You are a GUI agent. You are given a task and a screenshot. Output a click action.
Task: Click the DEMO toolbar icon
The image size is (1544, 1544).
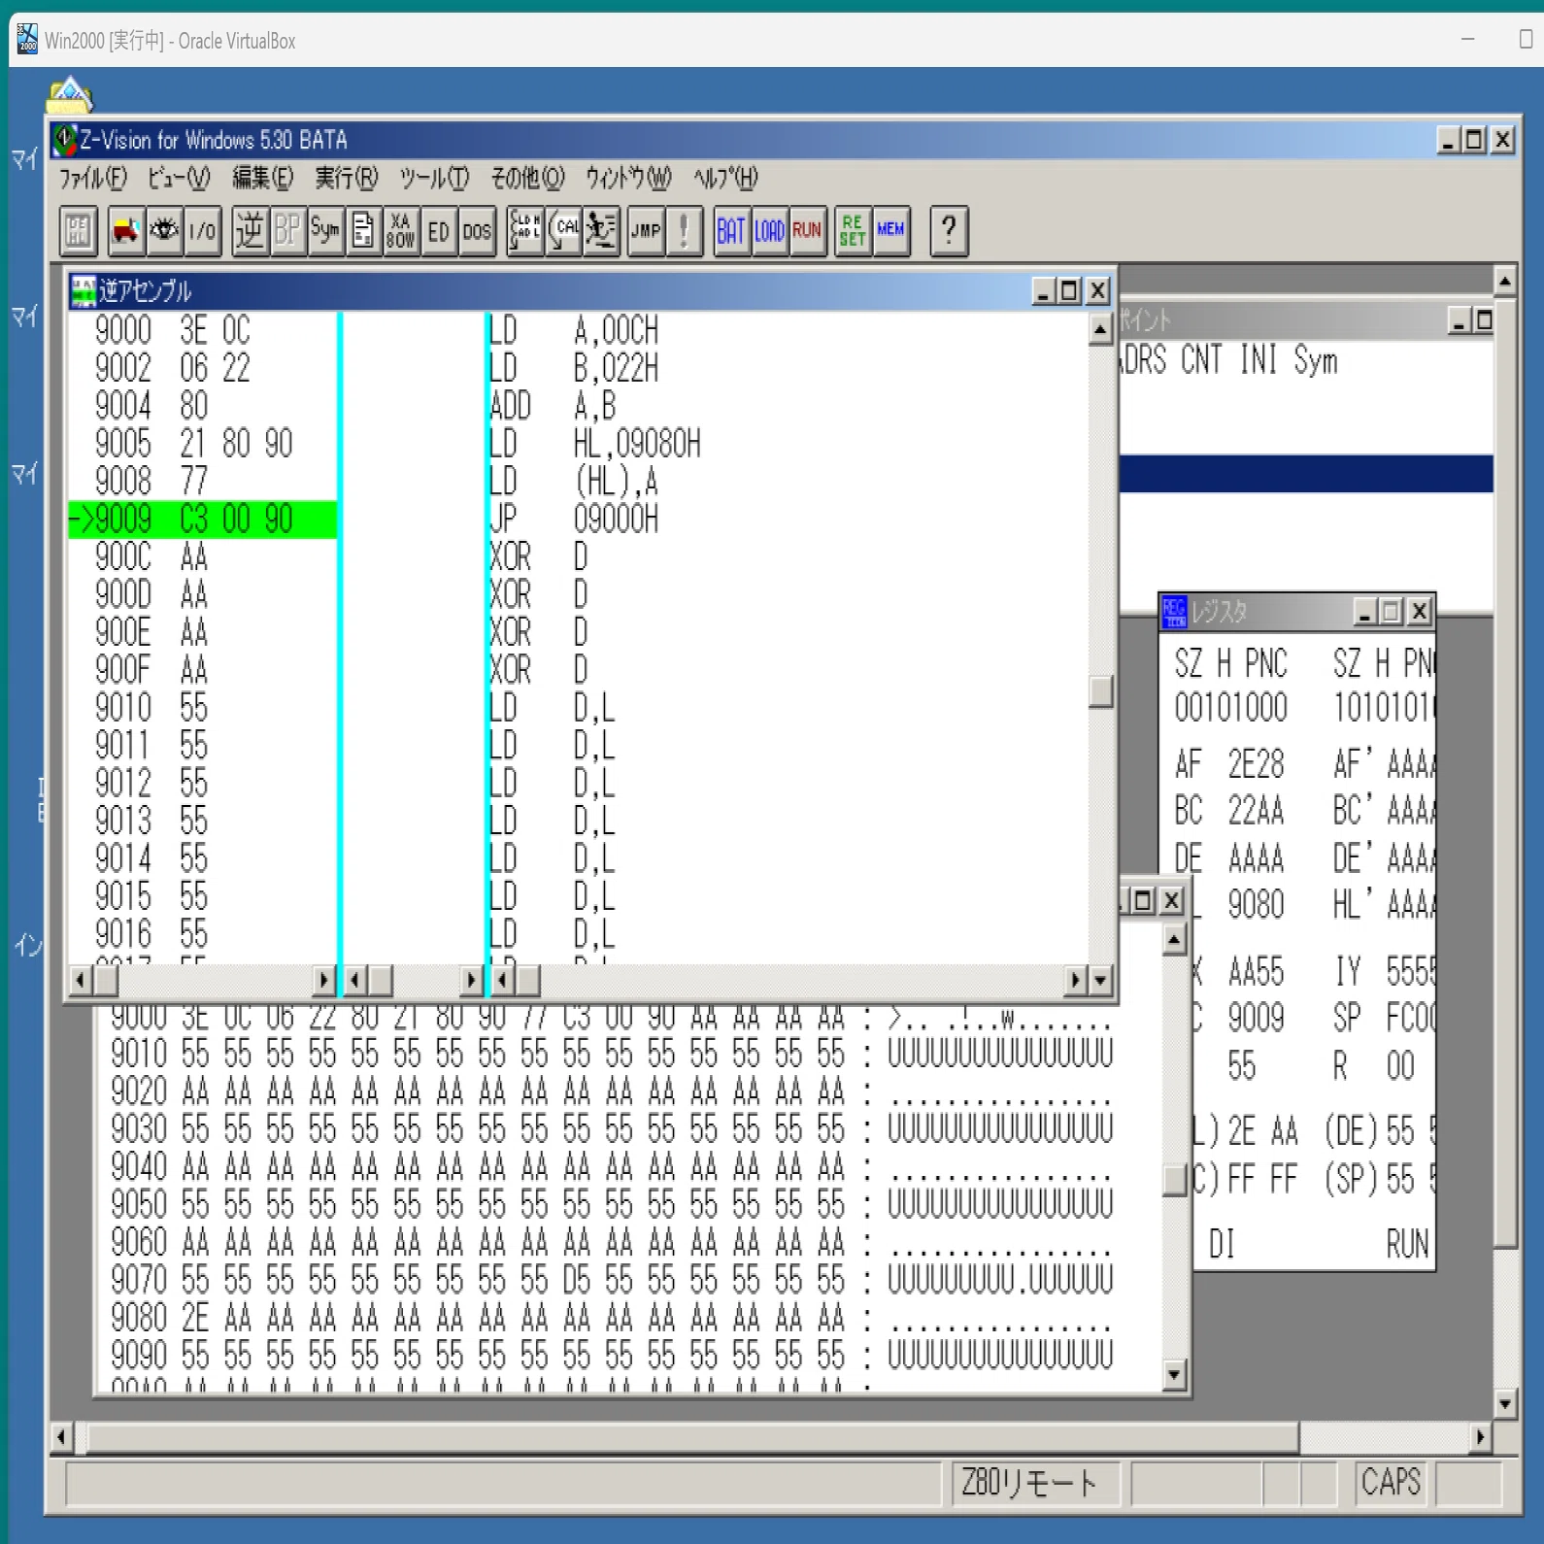point(78,231)
